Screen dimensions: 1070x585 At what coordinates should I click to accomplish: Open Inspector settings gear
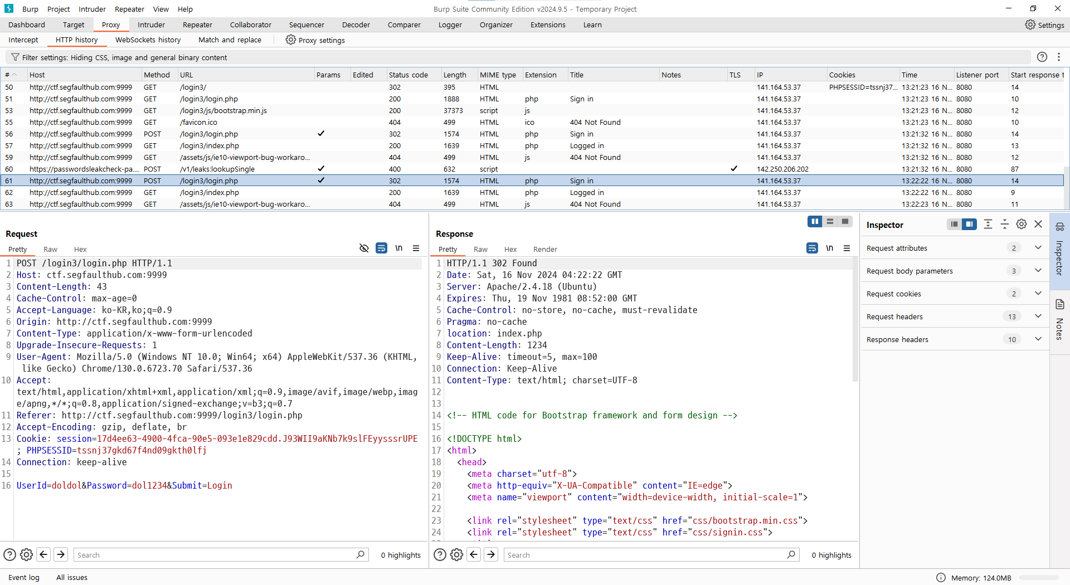point(1022,224)
